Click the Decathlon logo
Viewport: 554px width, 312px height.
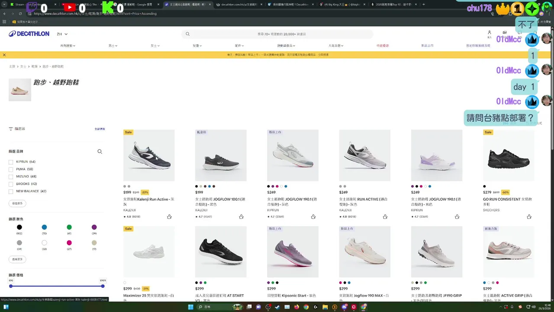point(29,34)
